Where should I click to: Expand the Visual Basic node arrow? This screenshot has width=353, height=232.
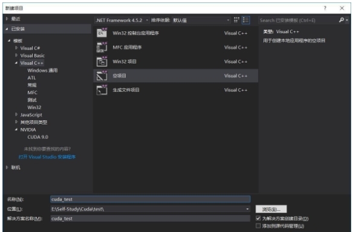point(16,55)
